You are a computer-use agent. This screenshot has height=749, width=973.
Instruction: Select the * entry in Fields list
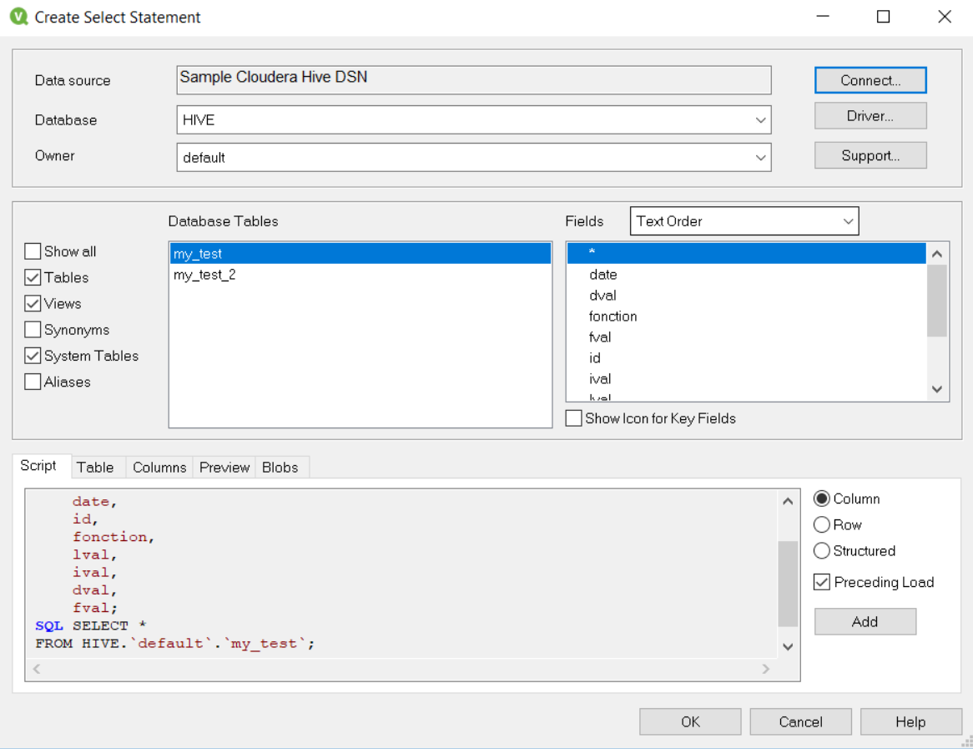pos(747,253)
